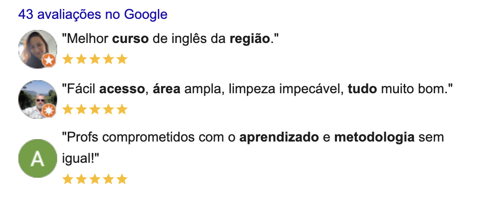
Task: Open the 43 avaliações no Google link
Action: tap(93, 14)
